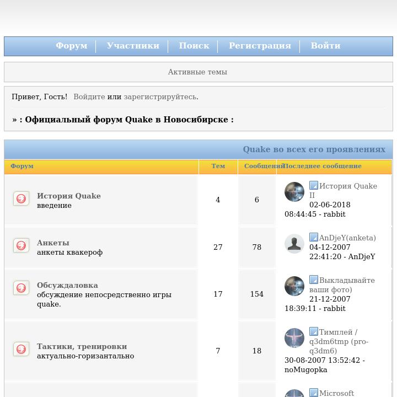Screen dimensions: 397x397
Task: Click the зарегистрируйтесь link in the greeting
Action: pyautogui.click(x=160, y=96)
